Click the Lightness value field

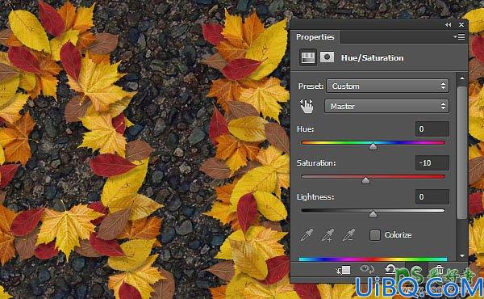[432, 197]
